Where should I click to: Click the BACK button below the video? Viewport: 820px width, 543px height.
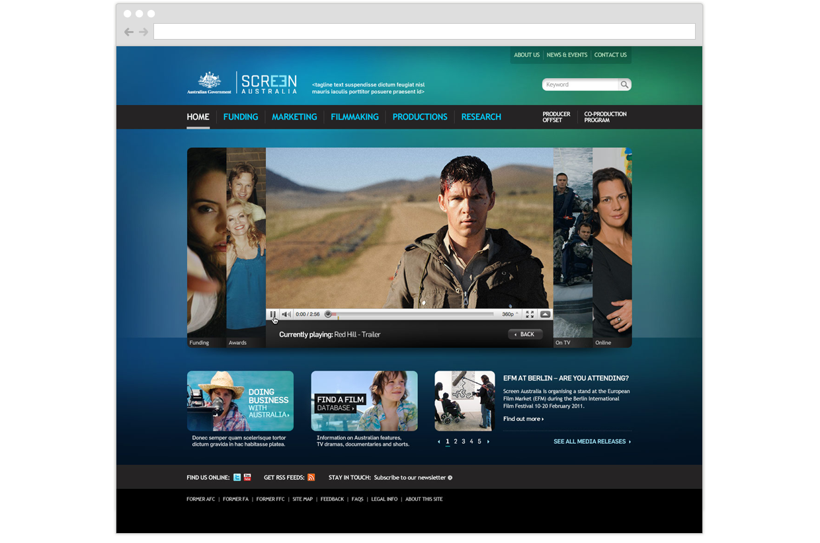[x=525, y=334]
